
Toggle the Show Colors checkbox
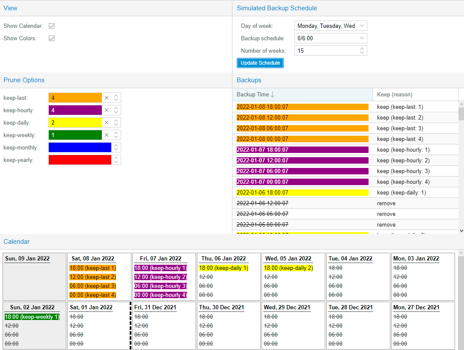[x=51, y=38]
